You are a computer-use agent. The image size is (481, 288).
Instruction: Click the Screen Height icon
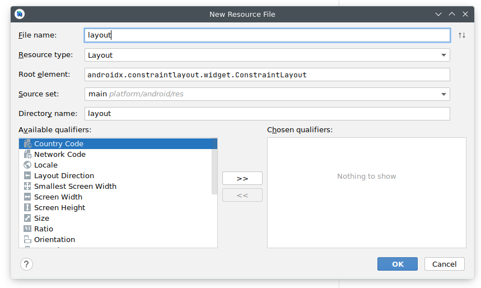(28, 208)
